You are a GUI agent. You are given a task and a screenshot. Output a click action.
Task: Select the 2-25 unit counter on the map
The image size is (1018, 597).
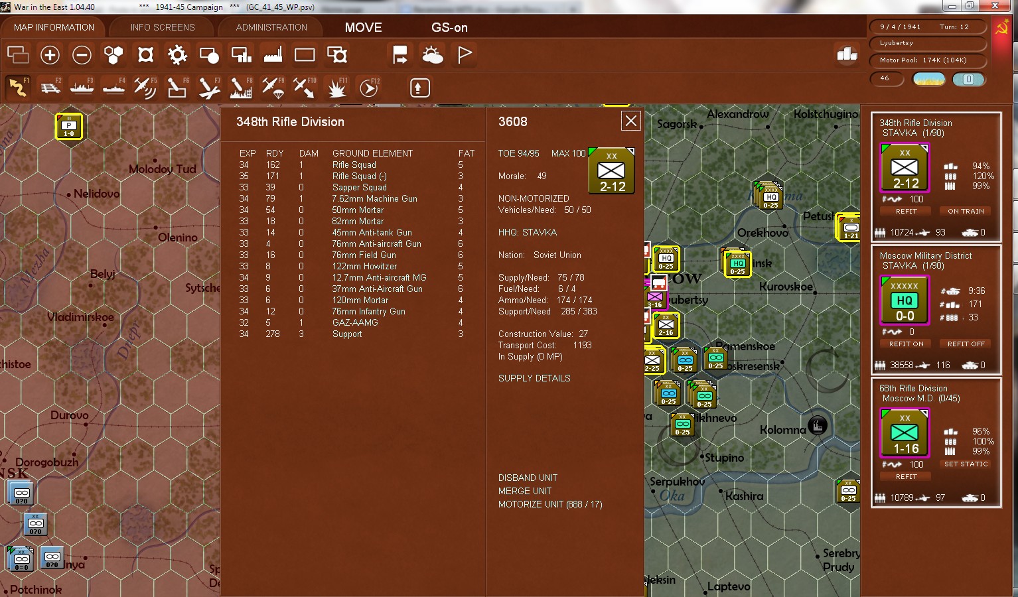click(x=654, y=361)
